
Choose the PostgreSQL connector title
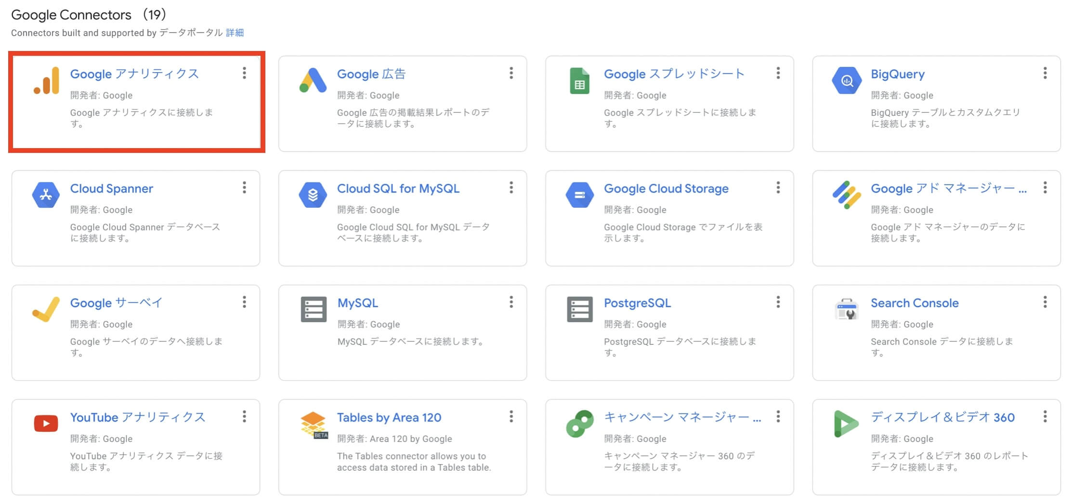coord(637,303)
